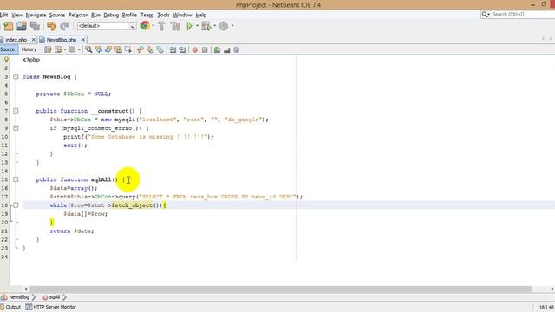
Task: Click the Shift Line Right icon
Action: 182,50
